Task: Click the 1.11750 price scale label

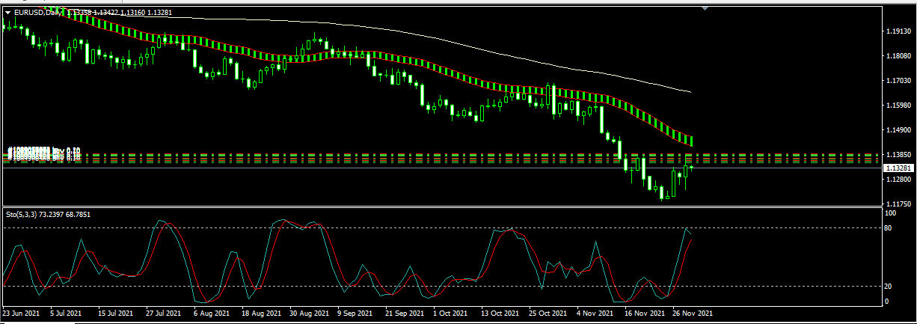Action: [x=897, y=204]
